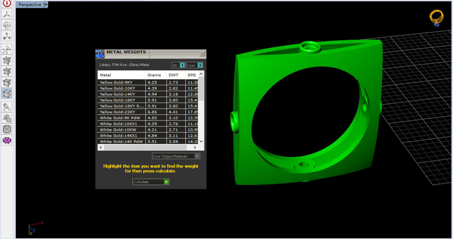Select the Yellow Gold:14KY row
Viewport: 453px width, 239px height.
click(148, 94)
